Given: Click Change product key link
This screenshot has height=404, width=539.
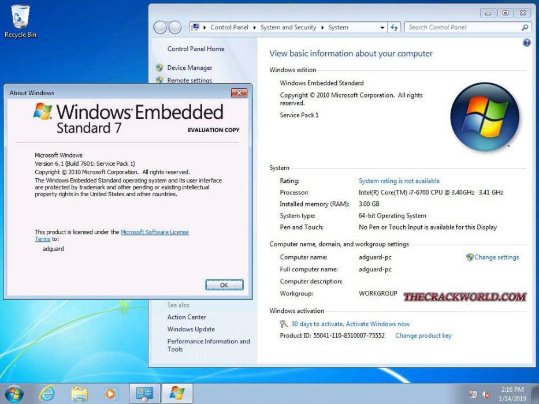Looking at the screenshot, I should pyautogui.click(x=423, y=336).
